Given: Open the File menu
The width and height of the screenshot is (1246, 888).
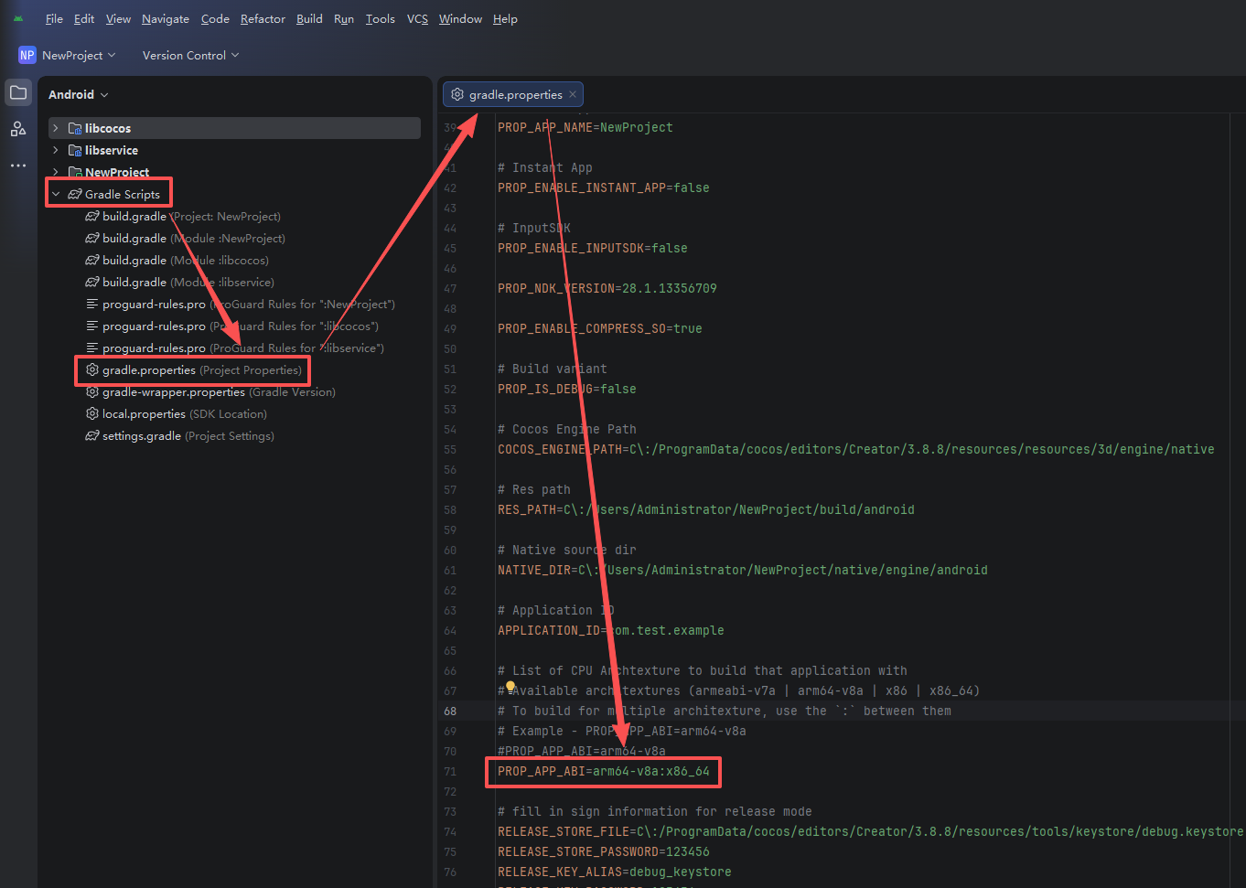Looking at the screenshot, I should [54, 18].
